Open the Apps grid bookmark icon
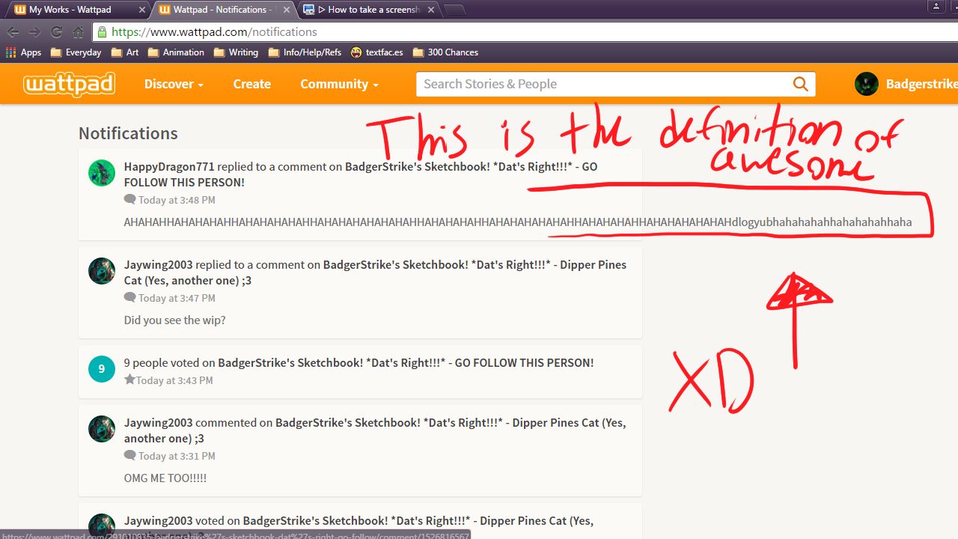This screenshot has height=539, width=958. tap(10, 52)
